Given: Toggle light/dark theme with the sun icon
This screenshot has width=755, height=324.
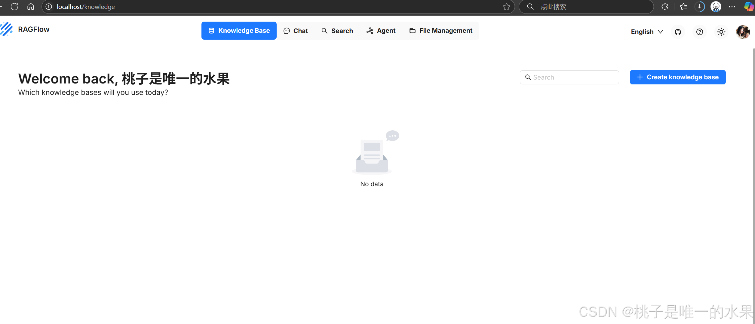Looking at the screenshot, I should (x=721, y=32).
